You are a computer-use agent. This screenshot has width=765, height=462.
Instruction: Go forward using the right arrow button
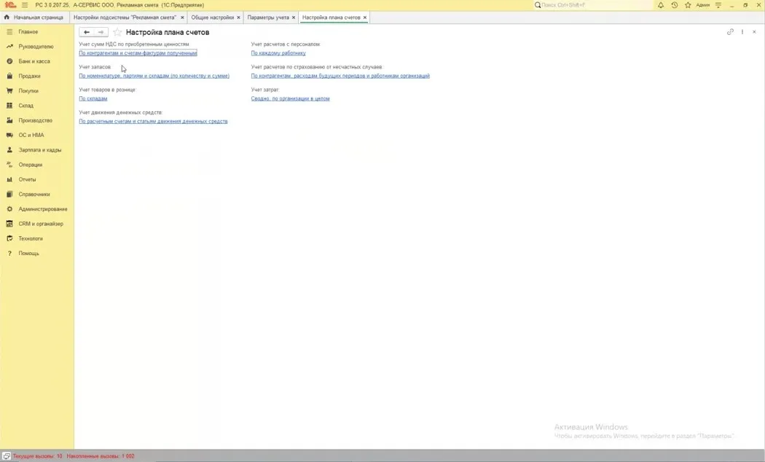click(101, 32)
